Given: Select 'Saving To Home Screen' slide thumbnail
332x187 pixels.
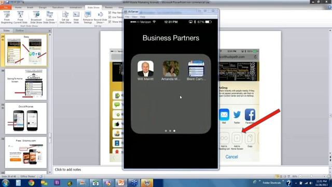Looking at the screenshot, I should coord(26,84).
